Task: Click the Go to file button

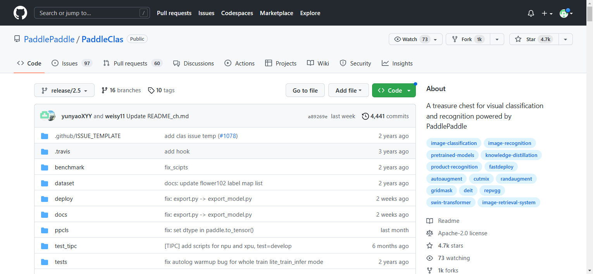Action: pos(305,90)
